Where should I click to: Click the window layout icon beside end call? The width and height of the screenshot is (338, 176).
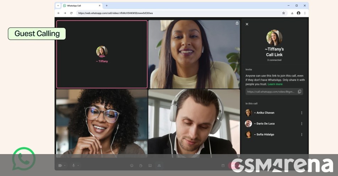coord(223,165)
